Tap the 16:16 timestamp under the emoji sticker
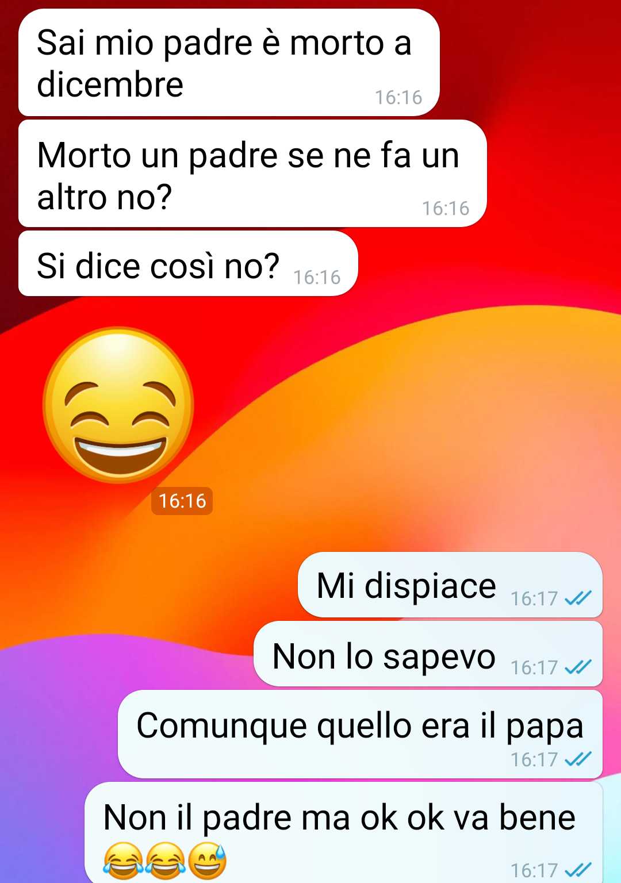This screenshot has width=621, height=883. pyautogui.click(x=182, y=501)
